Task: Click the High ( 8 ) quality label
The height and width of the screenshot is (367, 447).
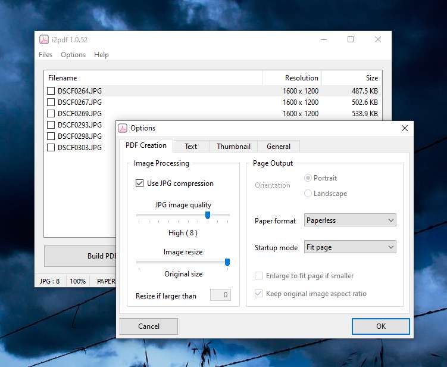Action: click(183, 233)
